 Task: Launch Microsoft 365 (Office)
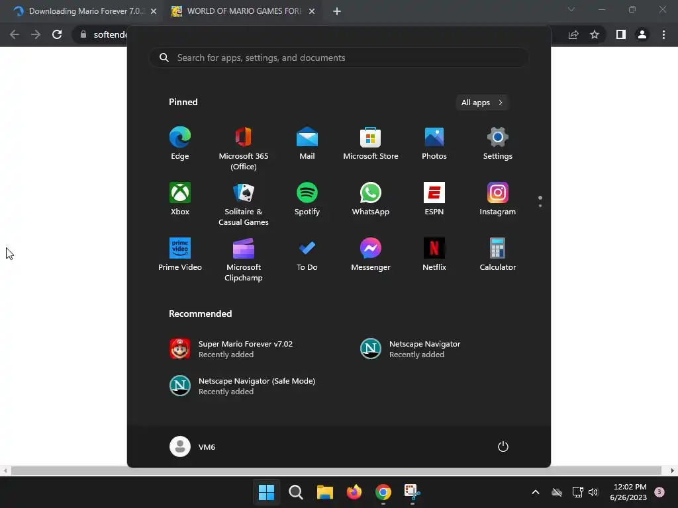[x=244, y=149]
